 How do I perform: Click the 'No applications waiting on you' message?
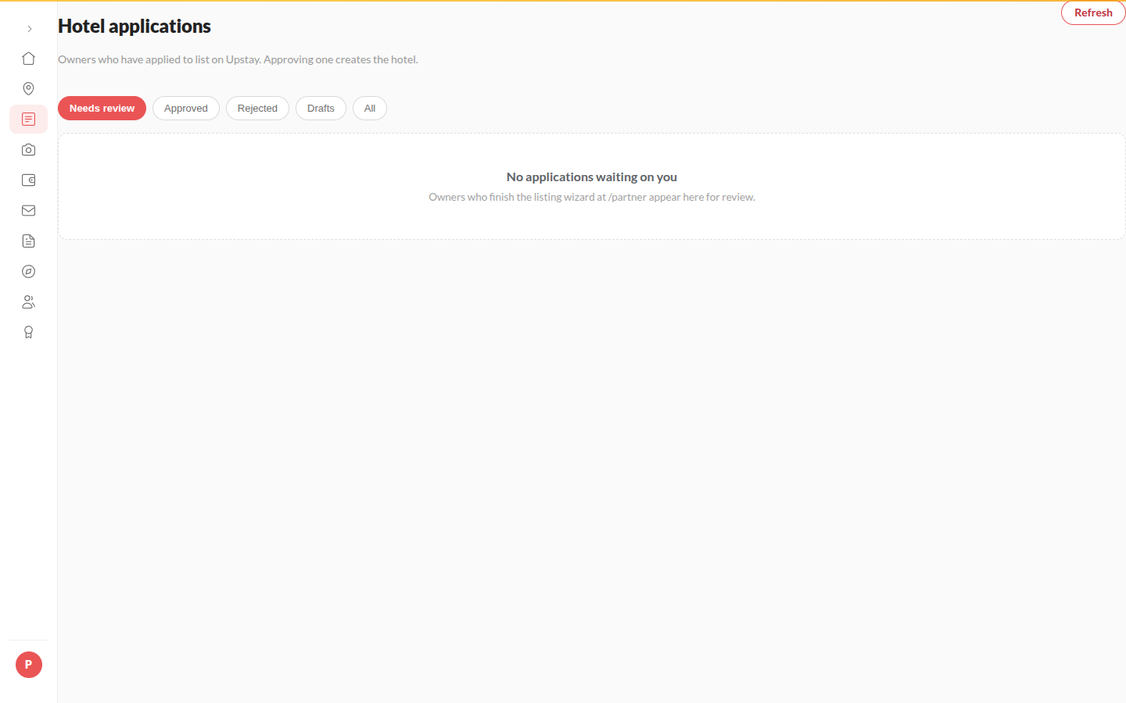coord(592,177)
